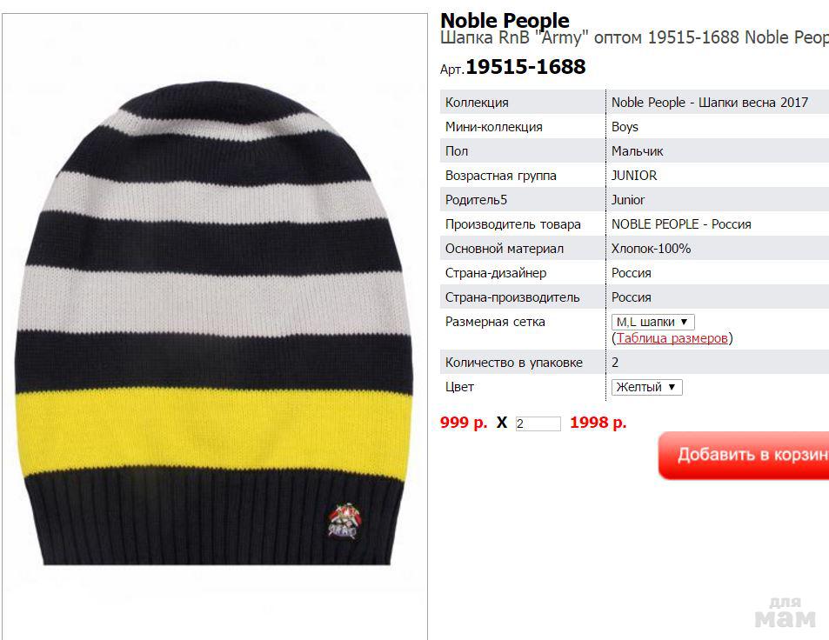Click the dropdown arrow next to Желтый
This screenshot has height=640, width=829.
[x=672, y=387]
